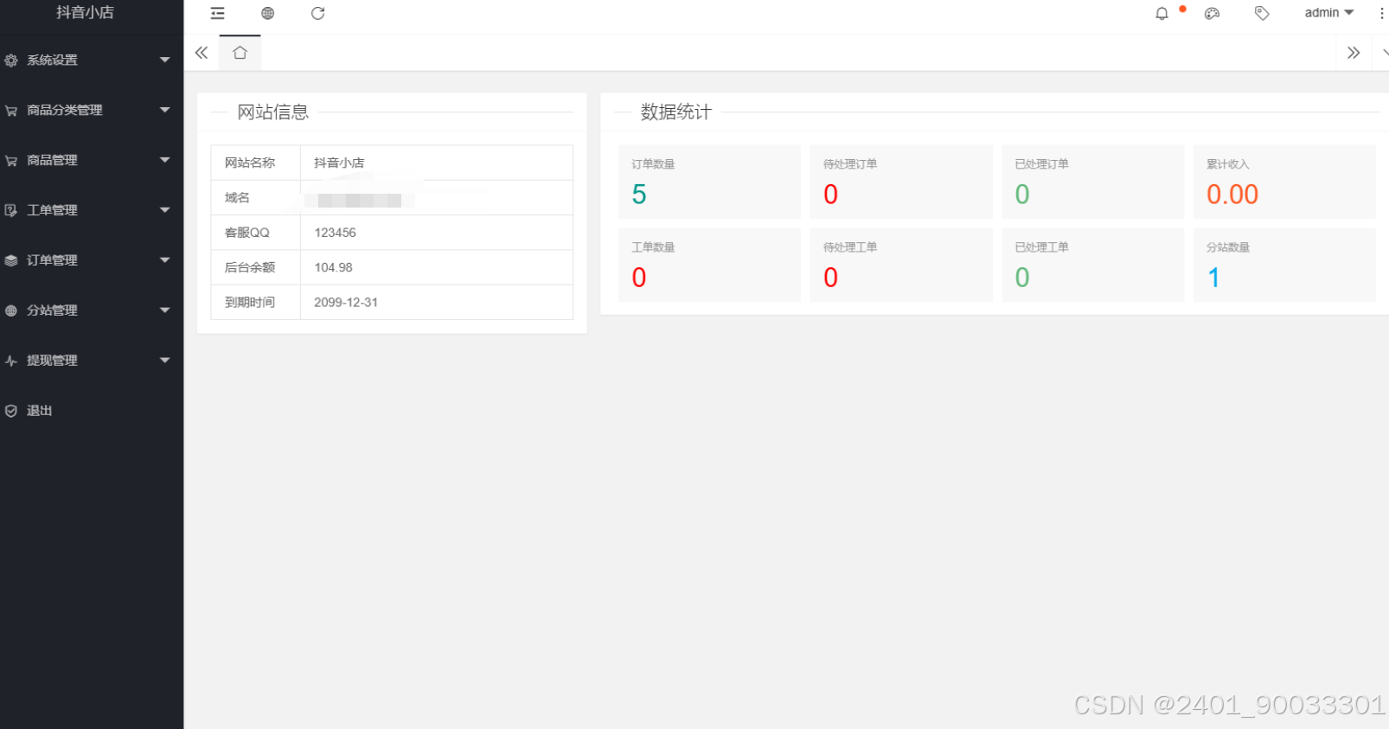Image resolution: width=1389 pixels, height=729 pixels.
Task: Open the 已处理订单 statistics card
Action: pyautogui.click(x=1092, y=182)
